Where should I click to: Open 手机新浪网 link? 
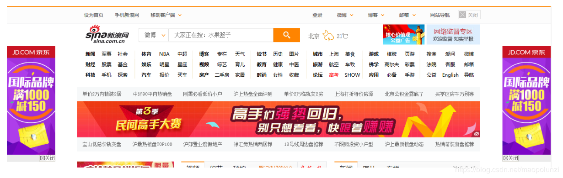pos(127,15)
